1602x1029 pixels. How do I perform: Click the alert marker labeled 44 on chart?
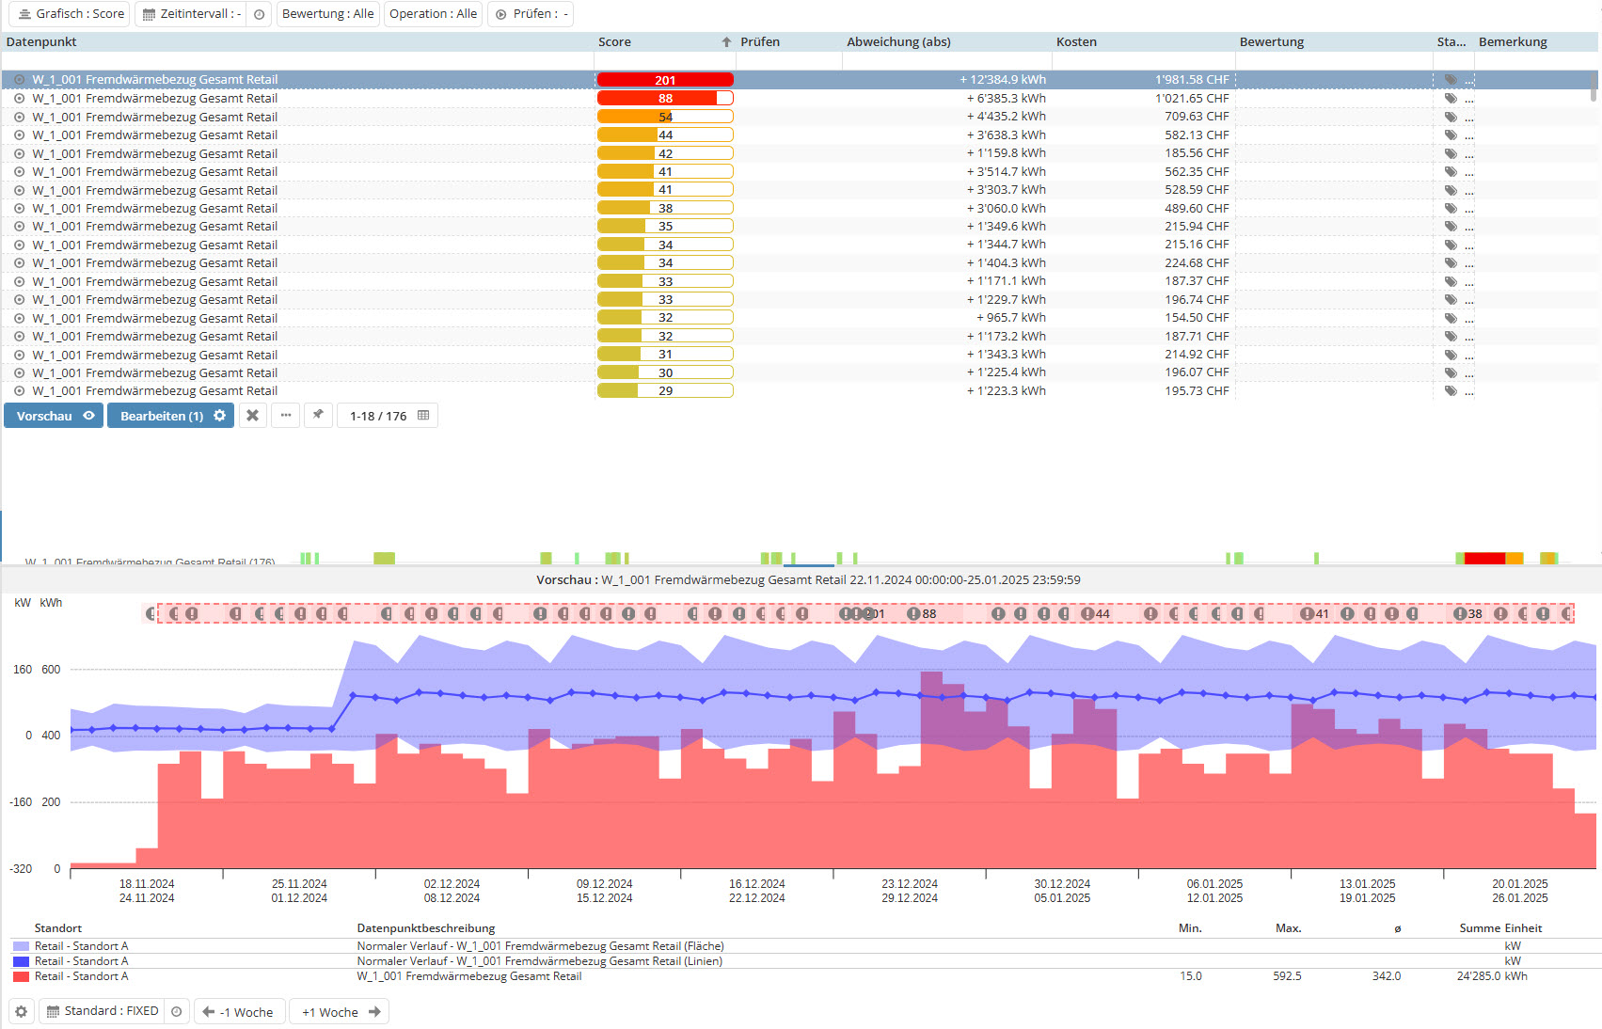(x=1088, y=614)
